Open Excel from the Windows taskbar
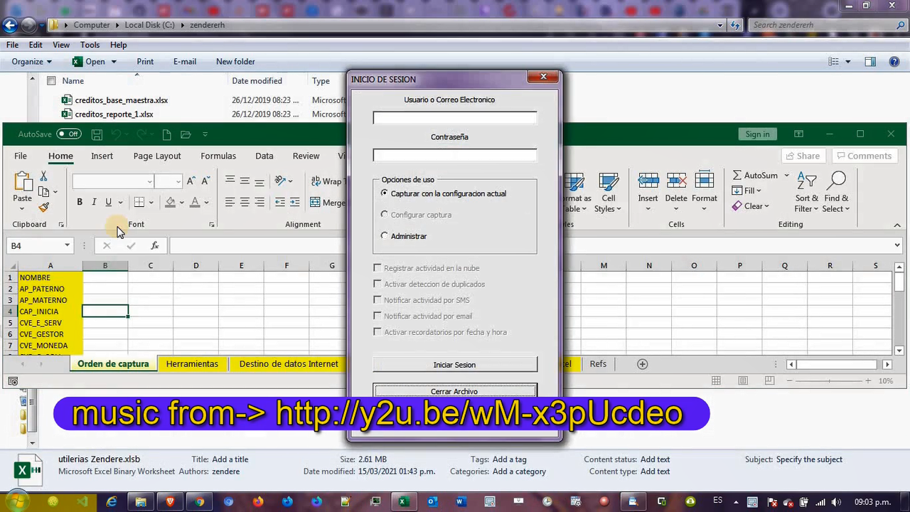The height and width of the screenshot is (512, 910). (403, 502)
